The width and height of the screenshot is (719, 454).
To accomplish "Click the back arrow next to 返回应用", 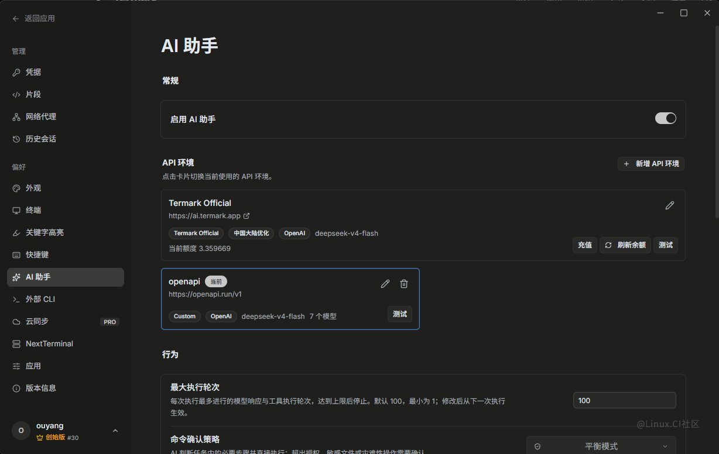I will click(x=16, y=19).
